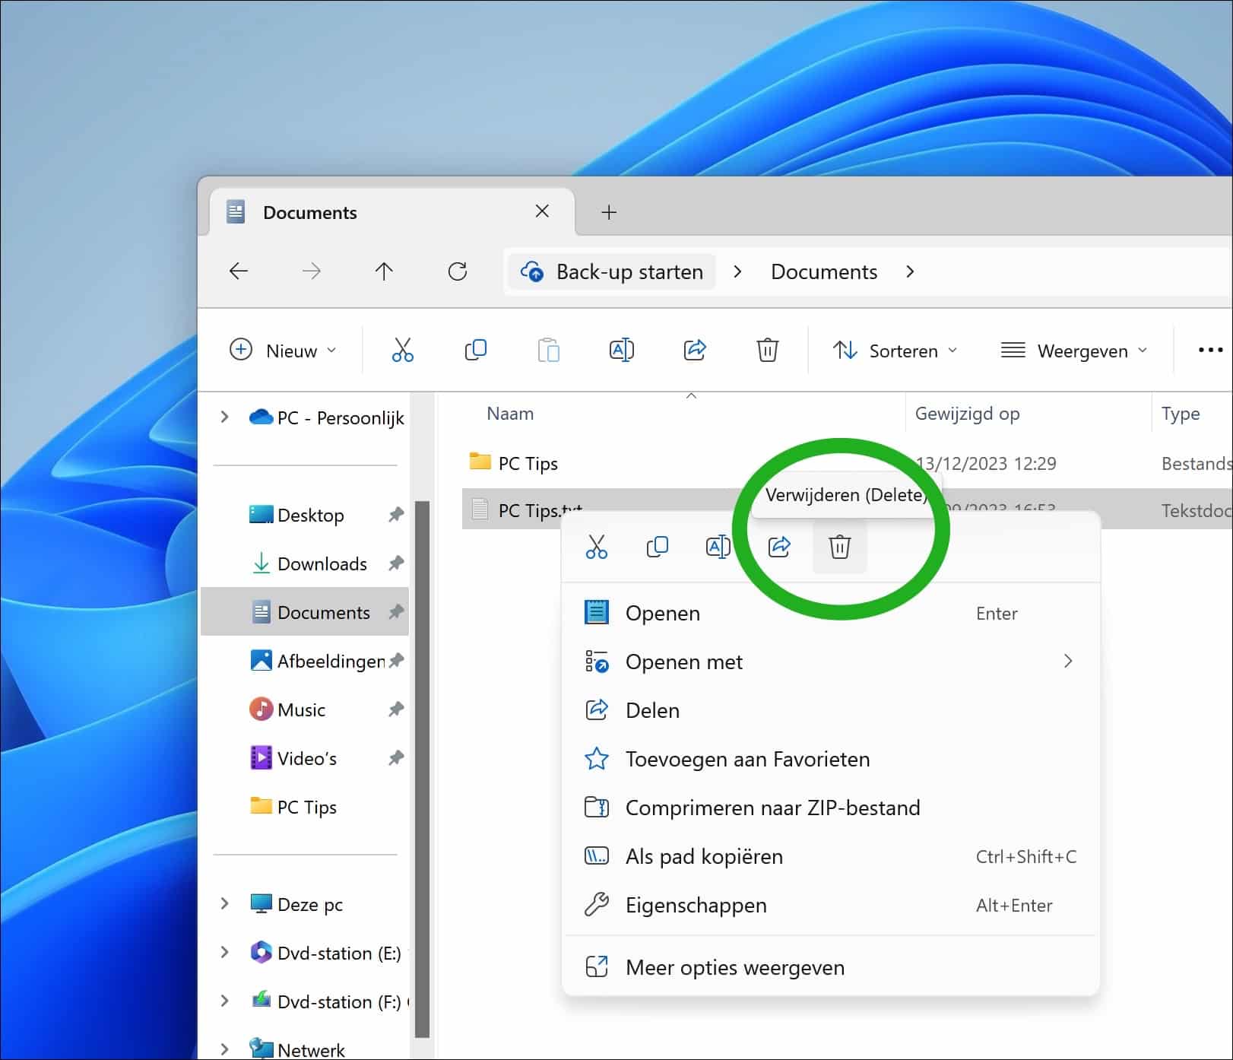The image size is (1233, 1060).
Task: Click the Documents tab
Action: click(x=309, y=212)
